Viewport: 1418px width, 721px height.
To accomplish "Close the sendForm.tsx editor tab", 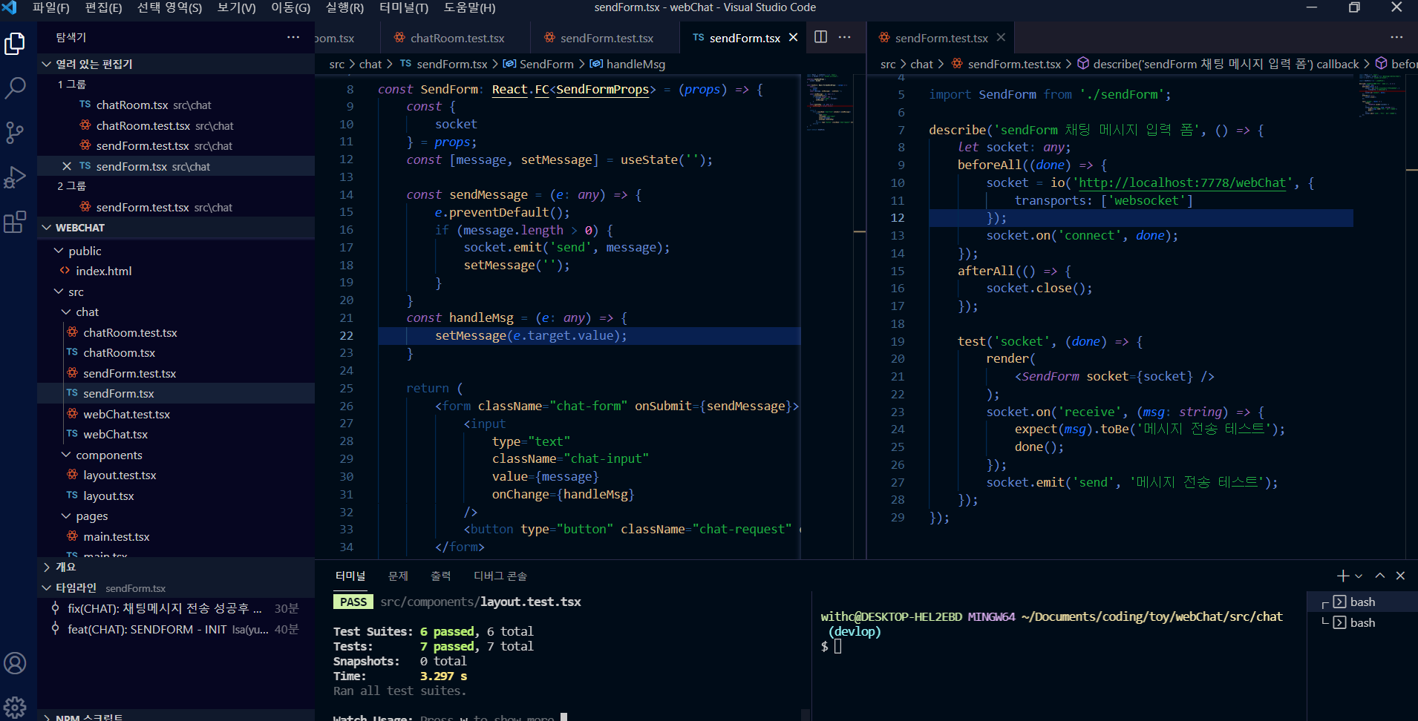I will point(793,38).
